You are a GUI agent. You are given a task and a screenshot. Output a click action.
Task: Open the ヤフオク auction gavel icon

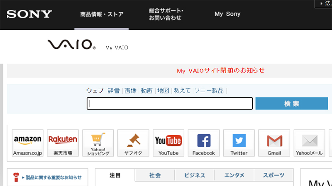(x=133, y=143)
